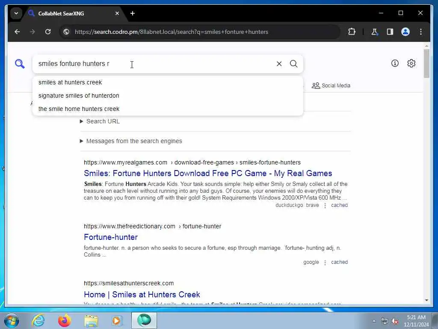View site information icon in address bar
The width and height of the screenshot is (438, 329).
[66, 32]
